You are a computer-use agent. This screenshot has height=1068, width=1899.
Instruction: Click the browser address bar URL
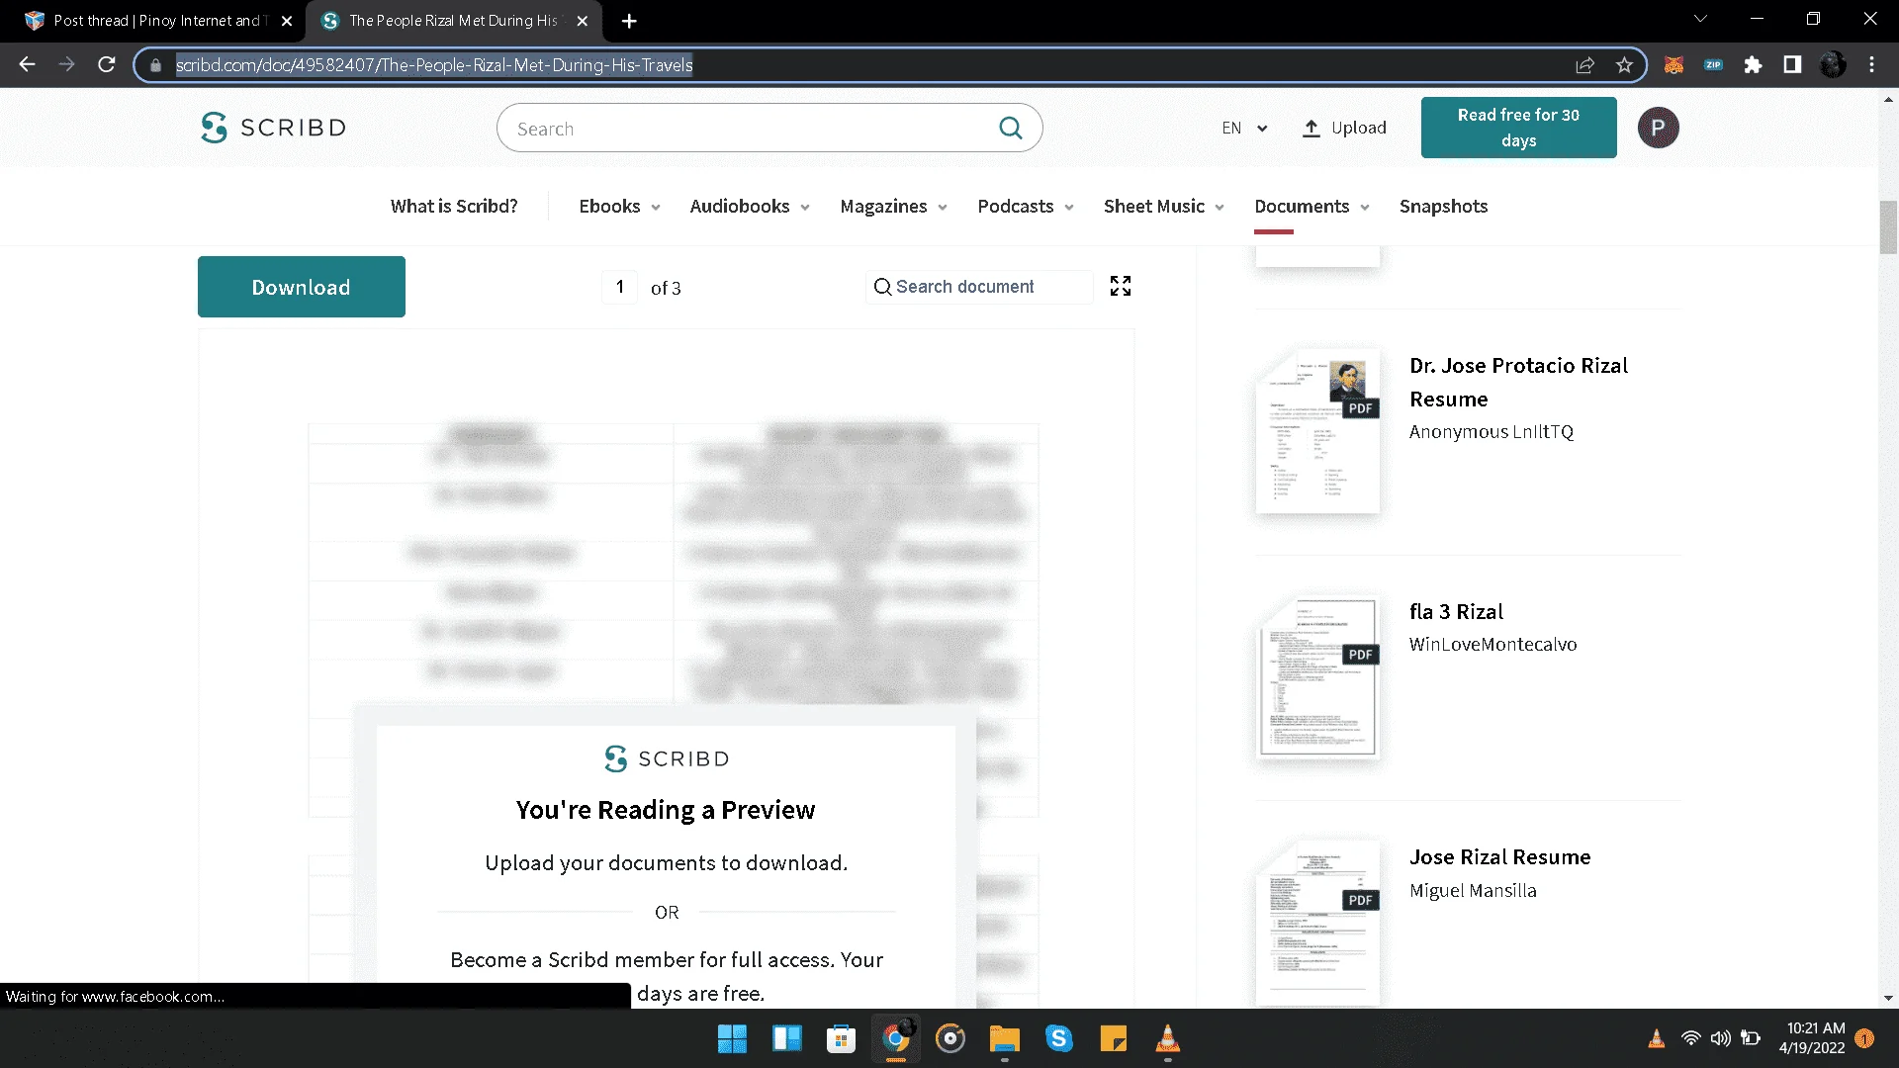pos(434,65)
